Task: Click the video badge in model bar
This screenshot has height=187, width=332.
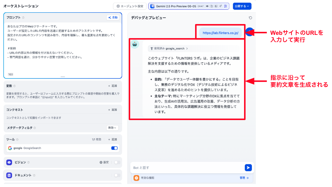Action: 216,6
